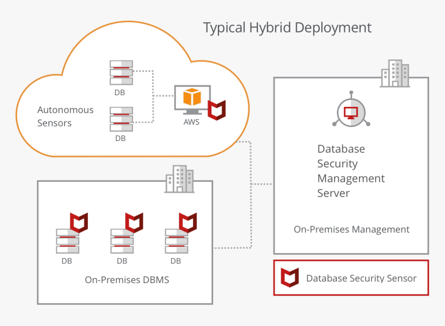Click the Autonomous Sensors label
This screenshot has width=445, height=326.
(65, 116)
